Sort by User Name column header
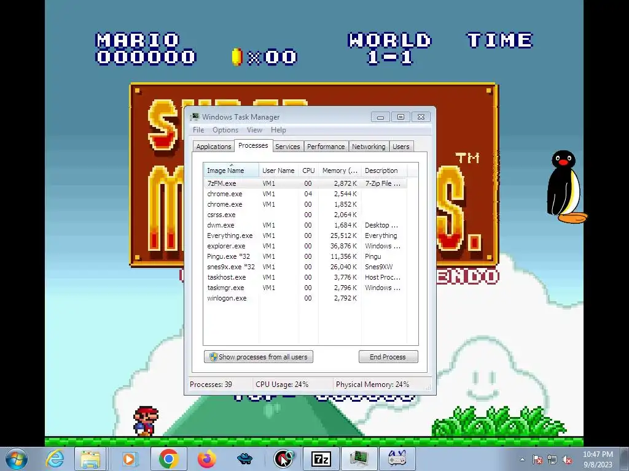Screen dimensions: 629x471 coord(278,170)
